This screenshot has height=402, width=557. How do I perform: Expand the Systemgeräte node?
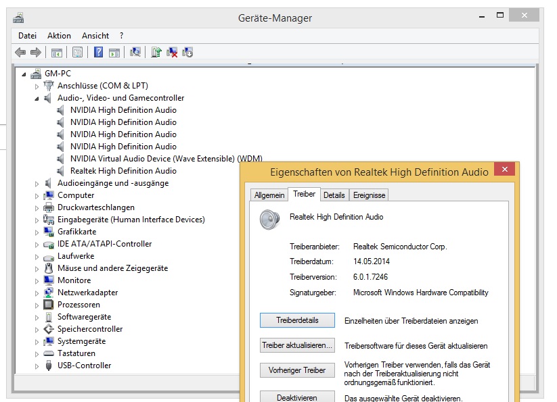pos(37,342)
